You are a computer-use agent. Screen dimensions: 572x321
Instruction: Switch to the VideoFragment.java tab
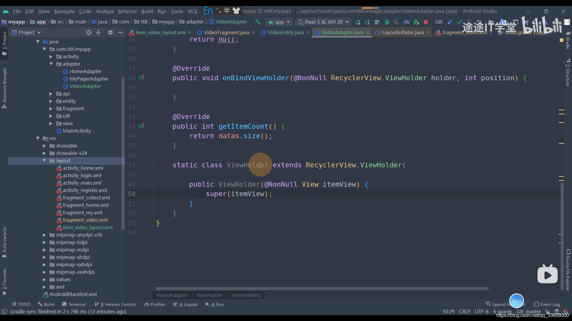(226, 32)
